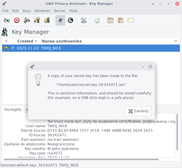Open the Server menu

[60, 11]
